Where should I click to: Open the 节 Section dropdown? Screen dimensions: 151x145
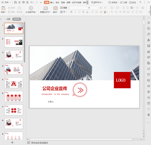pyautogui.click(x=63, y=12)
